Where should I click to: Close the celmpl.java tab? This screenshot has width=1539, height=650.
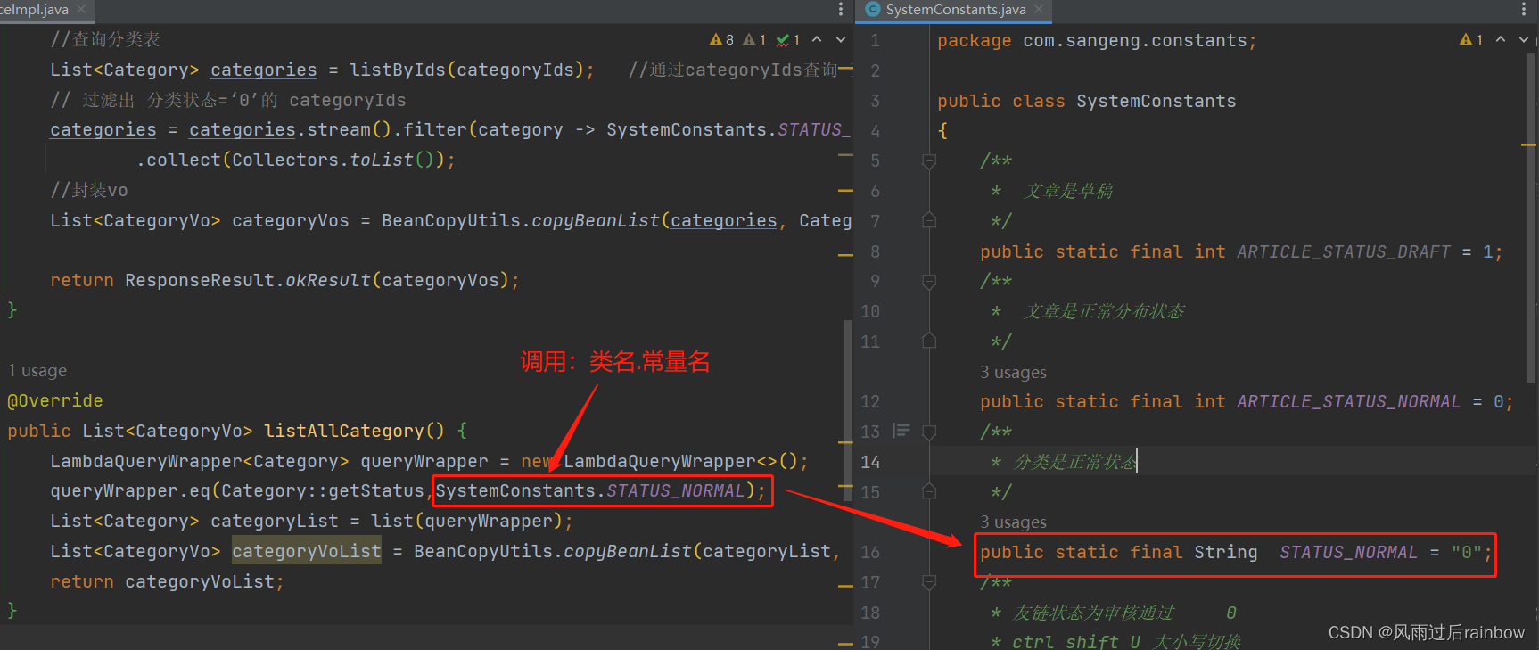(82, 9)
